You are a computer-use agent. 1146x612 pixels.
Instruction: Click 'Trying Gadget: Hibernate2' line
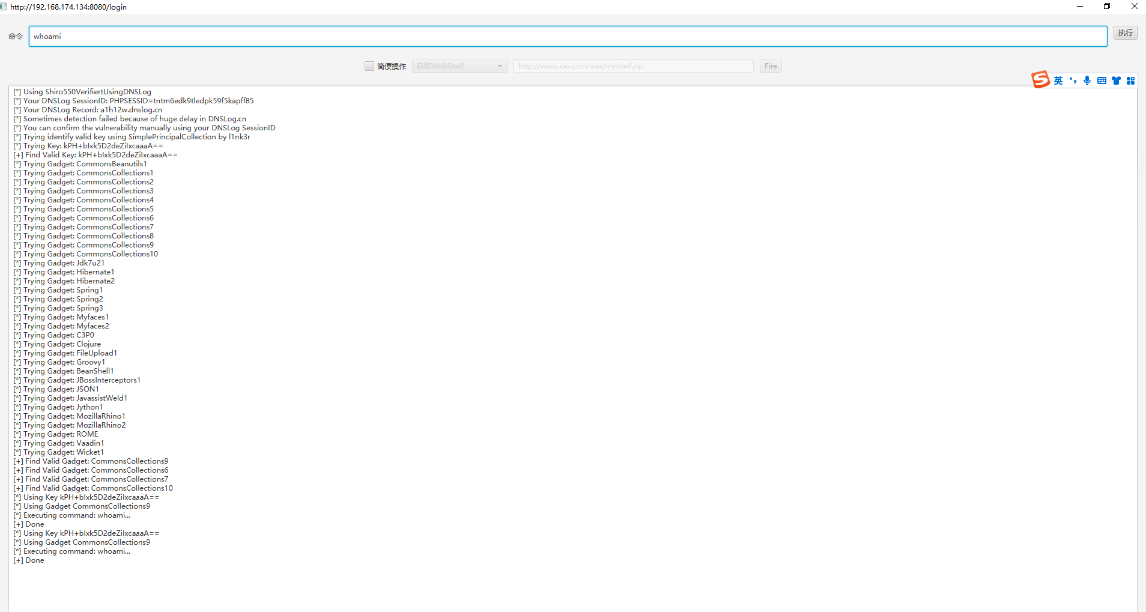[64, 281]
